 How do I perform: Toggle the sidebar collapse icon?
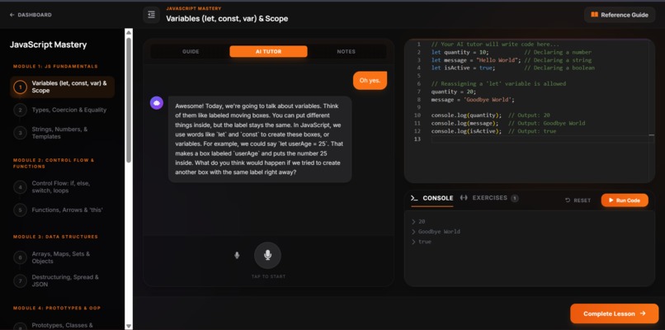point(151,15)
